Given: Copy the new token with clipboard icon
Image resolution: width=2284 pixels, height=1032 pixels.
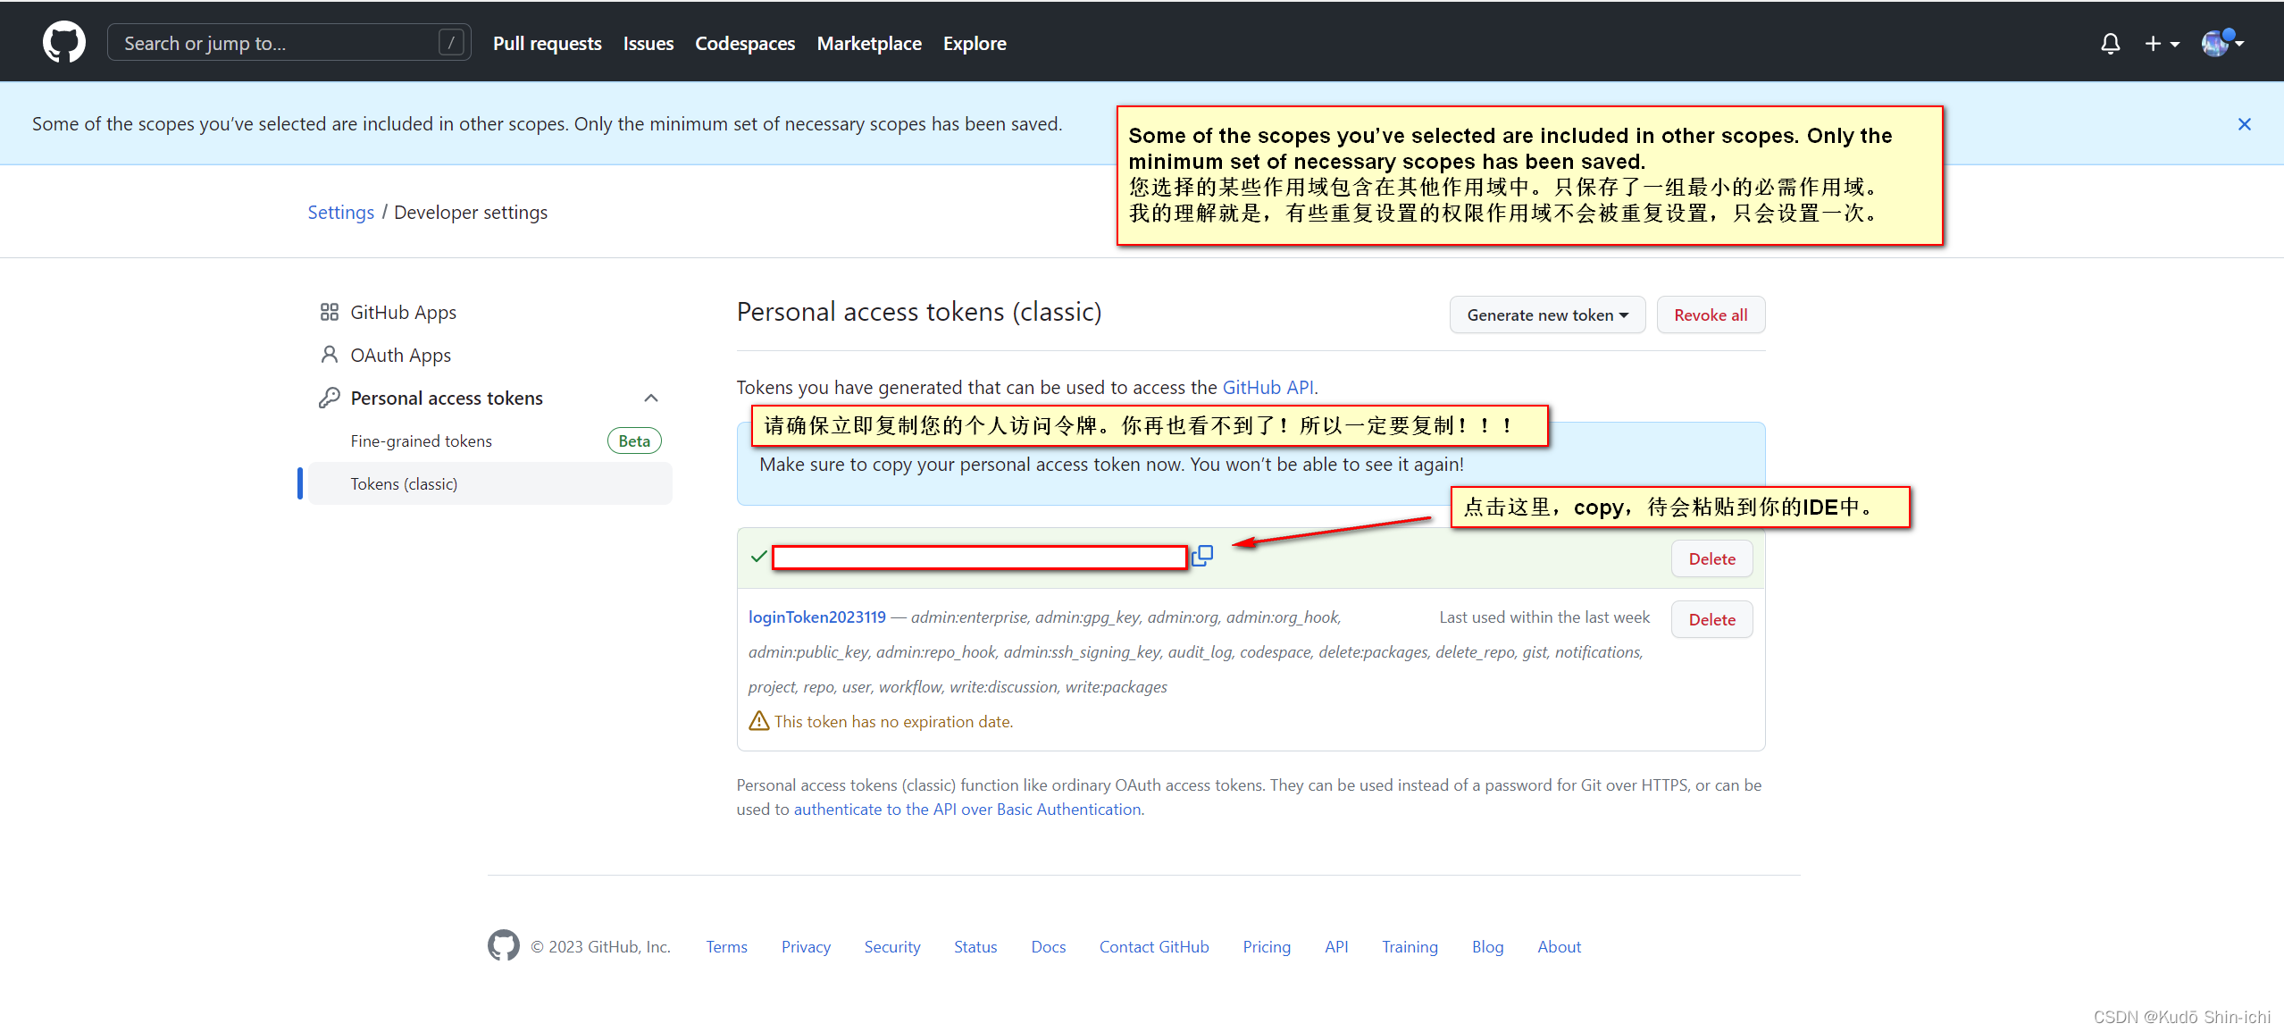Looking at the screenshot, I should click(x=1202, y=556).
